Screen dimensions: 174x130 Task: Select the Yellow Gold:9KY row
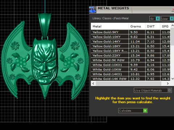pyautogui.click(x=130, y=32)
